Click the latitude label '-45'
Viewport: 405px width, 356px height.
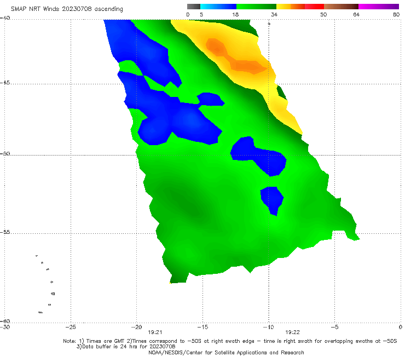click(4, 83)
